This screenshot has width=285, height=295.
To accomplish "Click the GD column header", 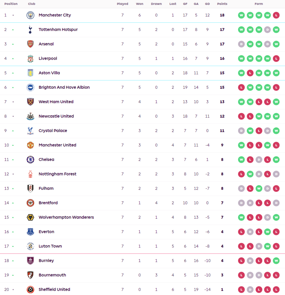I will [x=207, y=4].
